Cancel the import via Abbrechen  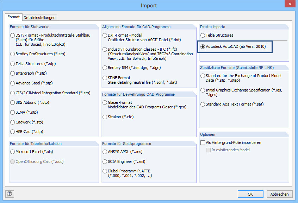[279, 194]
